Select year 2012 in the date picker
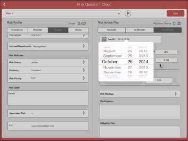188x141 pixels. pos(143,51)
